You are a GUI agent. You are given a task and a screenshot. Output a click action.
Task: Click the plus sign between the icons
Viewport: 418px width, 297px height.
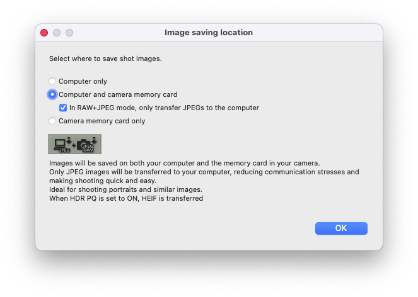coord(74,144)
